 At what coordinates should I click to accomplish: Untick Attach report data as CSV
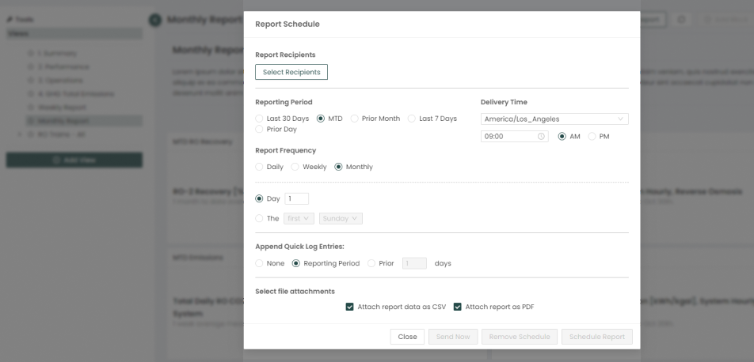click(x=350, y=307)
